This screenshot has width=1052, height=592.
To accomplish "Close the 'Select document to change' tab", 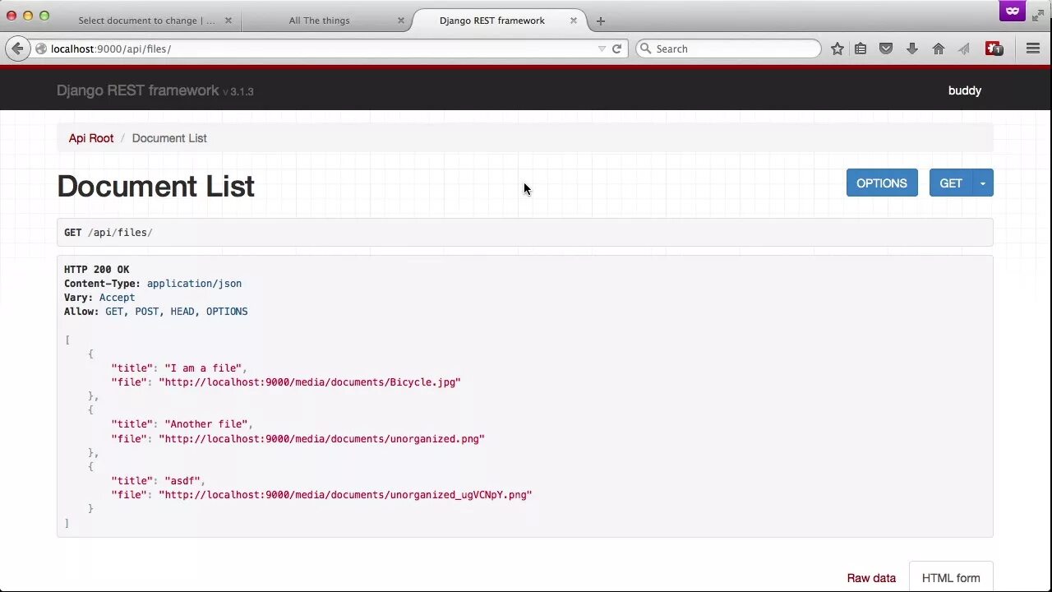I will click(x=228, y=21).
